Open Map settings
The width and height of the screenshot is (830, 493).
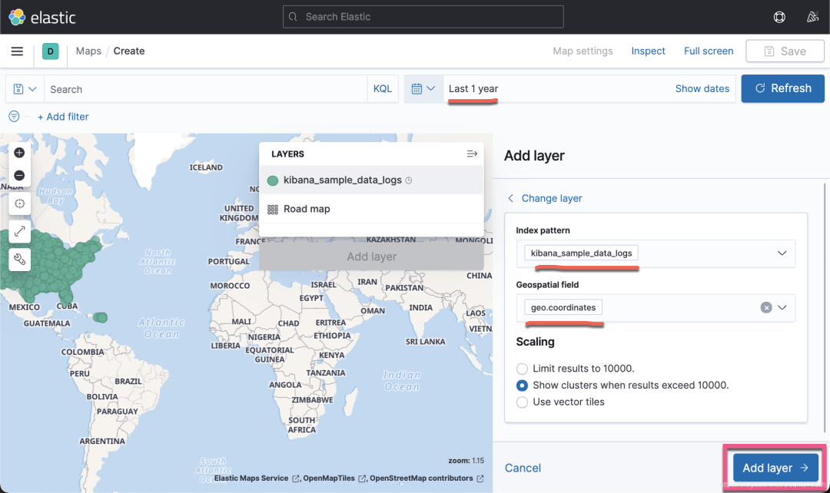(583, 51)
